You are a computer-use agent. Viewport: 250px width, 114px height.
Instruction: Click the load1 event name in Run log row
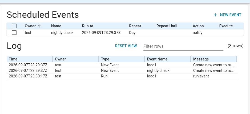coord(152,76)
